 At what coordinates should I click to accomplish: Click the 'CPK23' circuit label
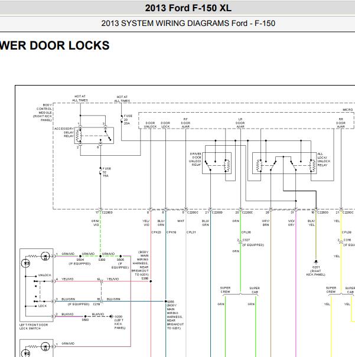pyautogui.click(x=157, y=232)
